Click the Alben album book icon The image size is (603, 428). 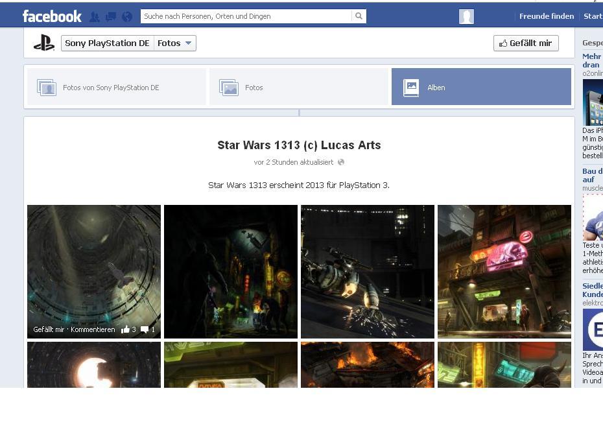pyautogui.click(x=411, y=88)
